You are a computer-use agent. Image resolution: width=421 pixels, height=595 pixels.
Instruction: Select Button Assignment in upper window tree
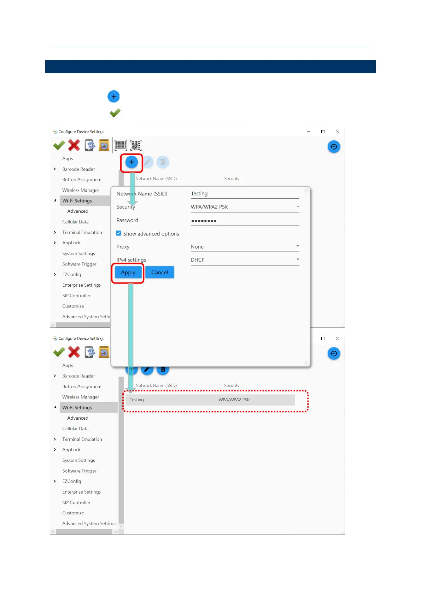coord(82,180)
